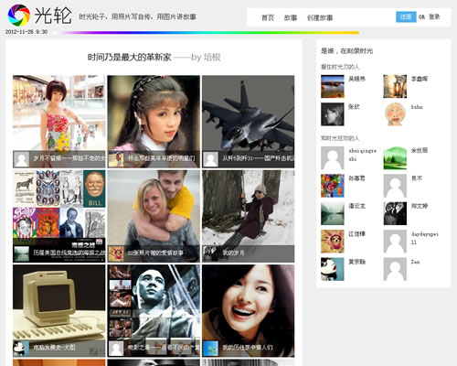Image resolution: width=457 pixels, height=366 pixels.
Task: Open the gray default avatar of Zen
Action: (x=395, y=269)
